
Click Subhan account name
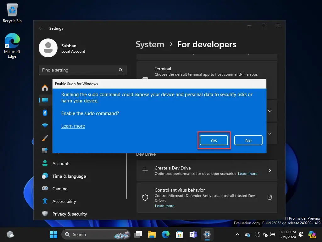click(69, 46)
